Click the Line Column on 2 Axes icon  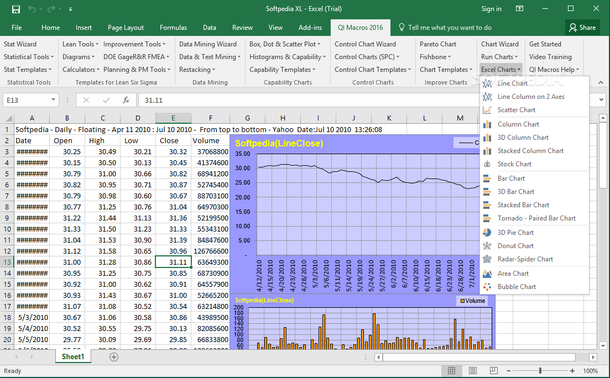(487, 97)
